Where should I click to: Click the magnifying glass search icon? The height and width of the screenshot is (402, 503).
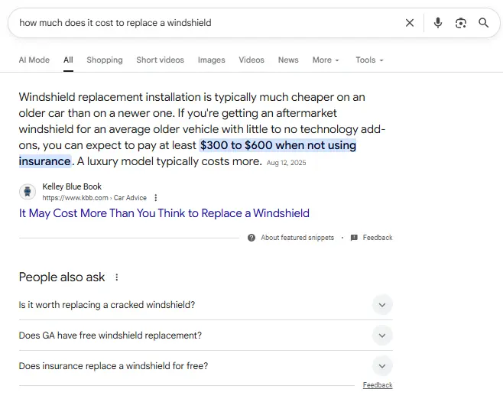pos(483,23)
